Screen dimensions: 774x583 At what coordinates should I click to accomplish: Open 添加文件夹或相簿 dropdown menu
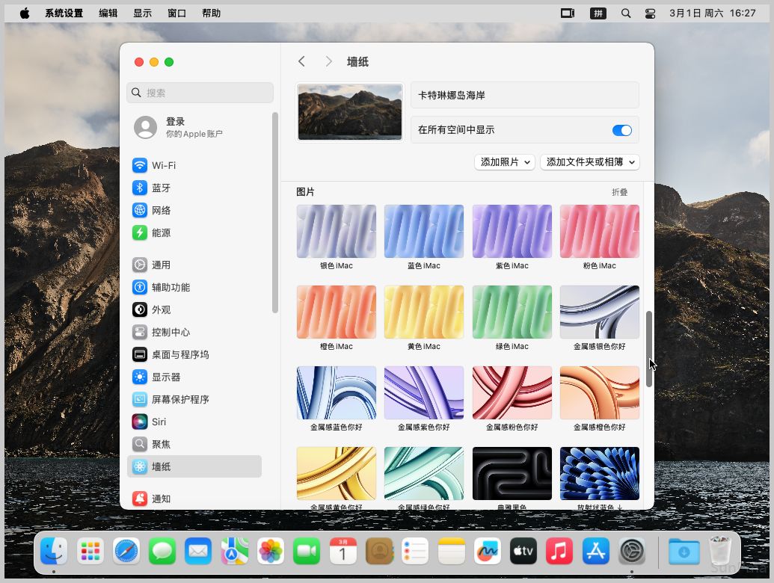point(590,162)
